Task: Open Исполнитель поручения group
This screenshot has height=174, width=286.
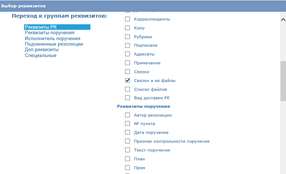Action: point(52,39)
